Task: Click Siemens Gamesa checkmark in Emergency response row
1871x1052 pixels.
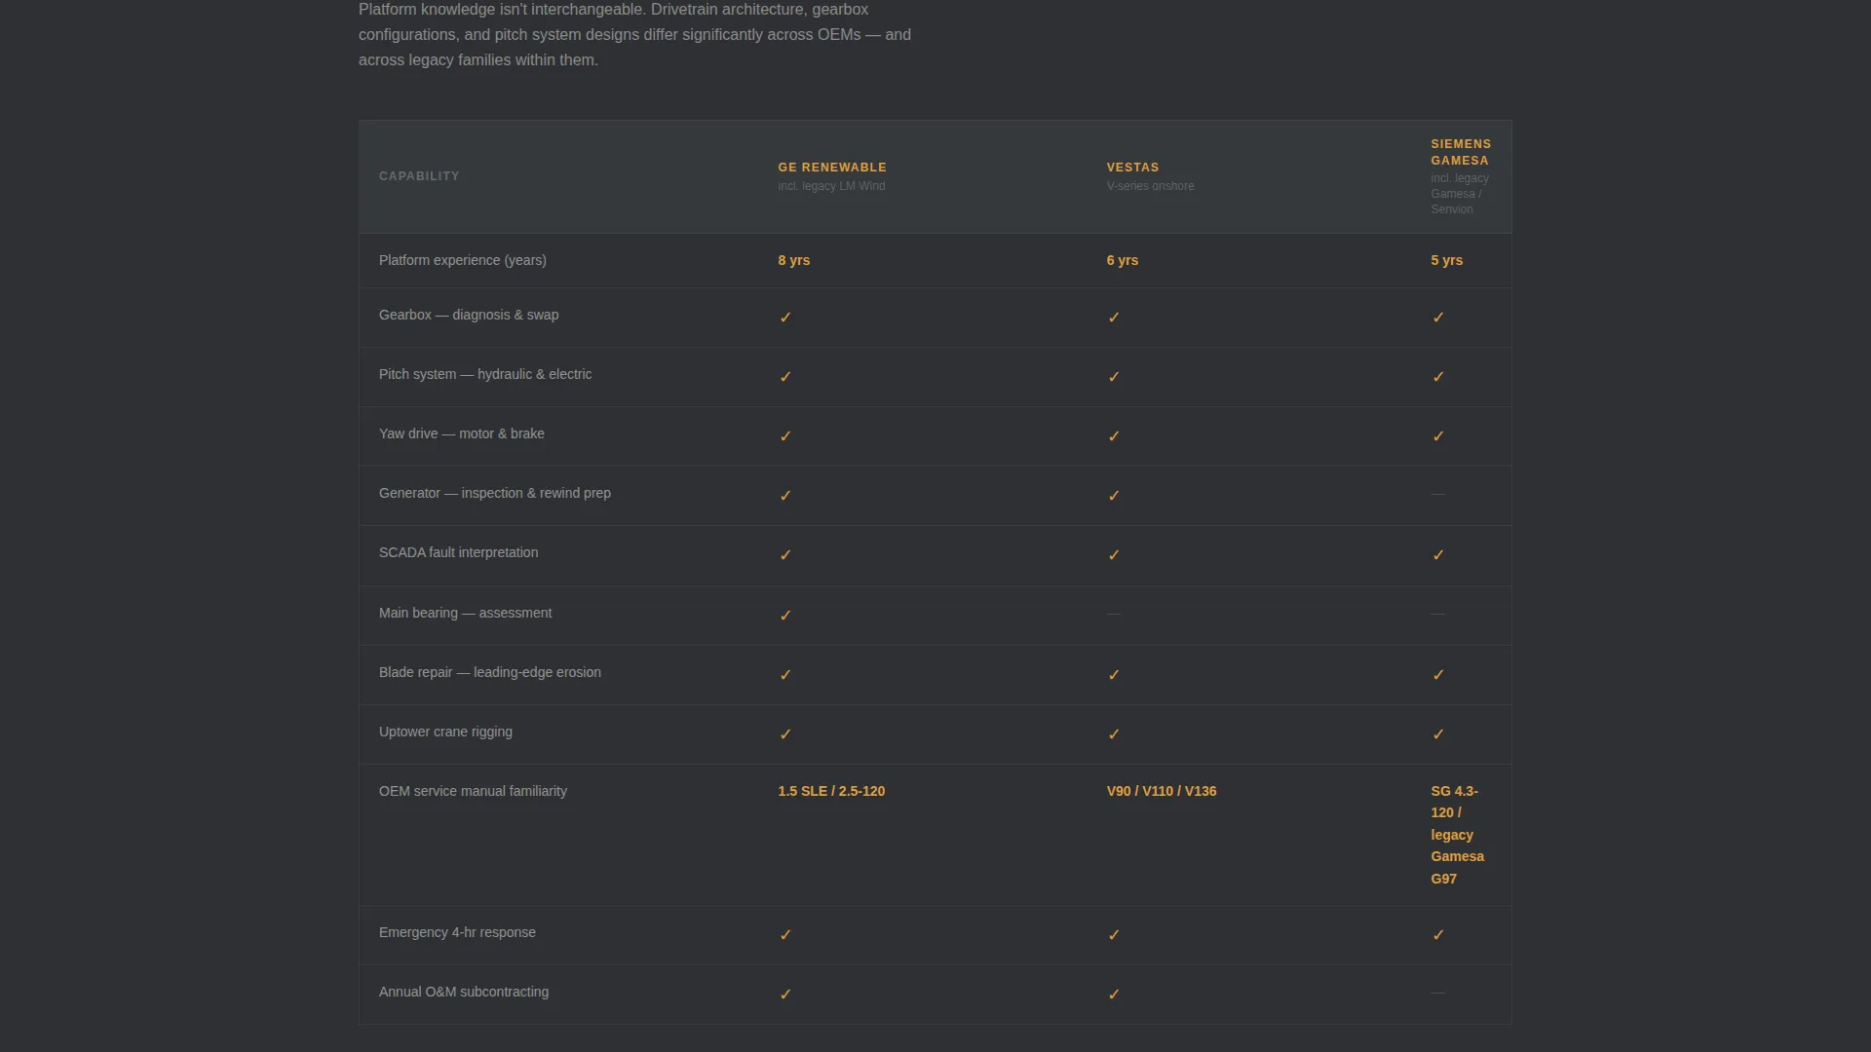Action: click(x=1438, y=935)
